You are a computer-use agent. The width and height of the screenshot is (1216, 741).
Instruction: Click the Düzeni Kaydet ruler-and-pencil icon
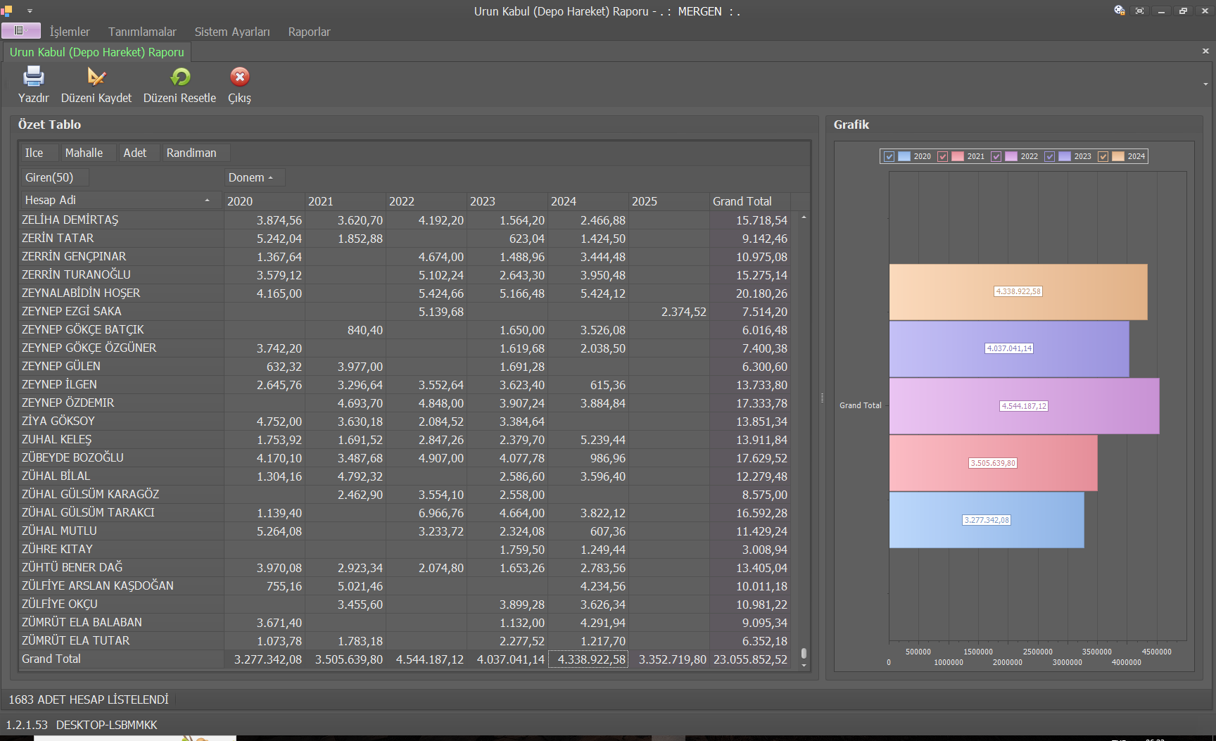(x=96, y=77)
